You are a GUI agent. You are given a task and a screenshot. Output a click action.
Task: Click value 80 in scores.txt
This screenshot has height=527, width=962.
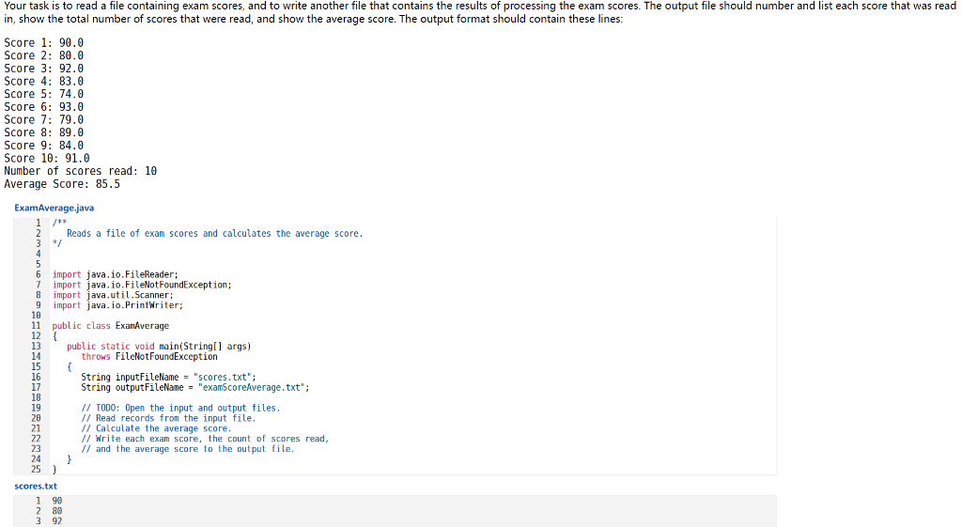pyautogui.click(x=57, y=510)
